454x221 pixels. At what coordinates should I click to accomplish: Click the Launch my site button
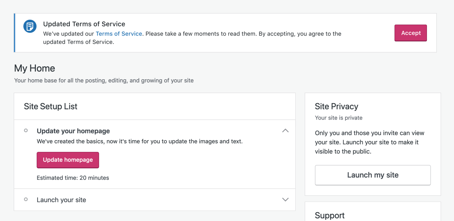[x=373, y=175]
